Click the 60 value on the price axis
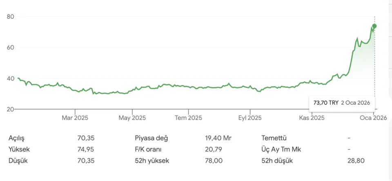Viewport: 392px width, 181px height. [11, 48]
